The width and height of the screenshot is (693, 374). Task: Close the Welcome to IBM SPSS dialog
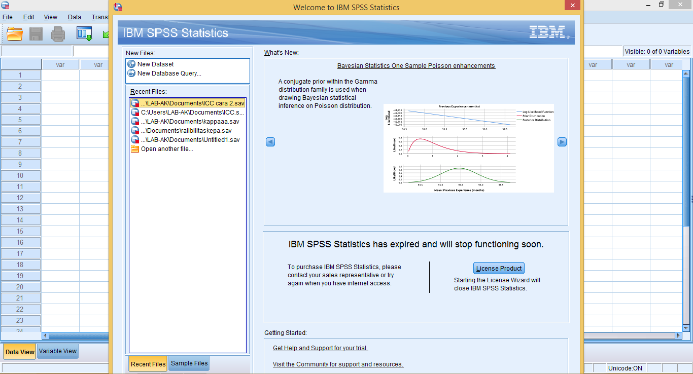tap(573, 6)
